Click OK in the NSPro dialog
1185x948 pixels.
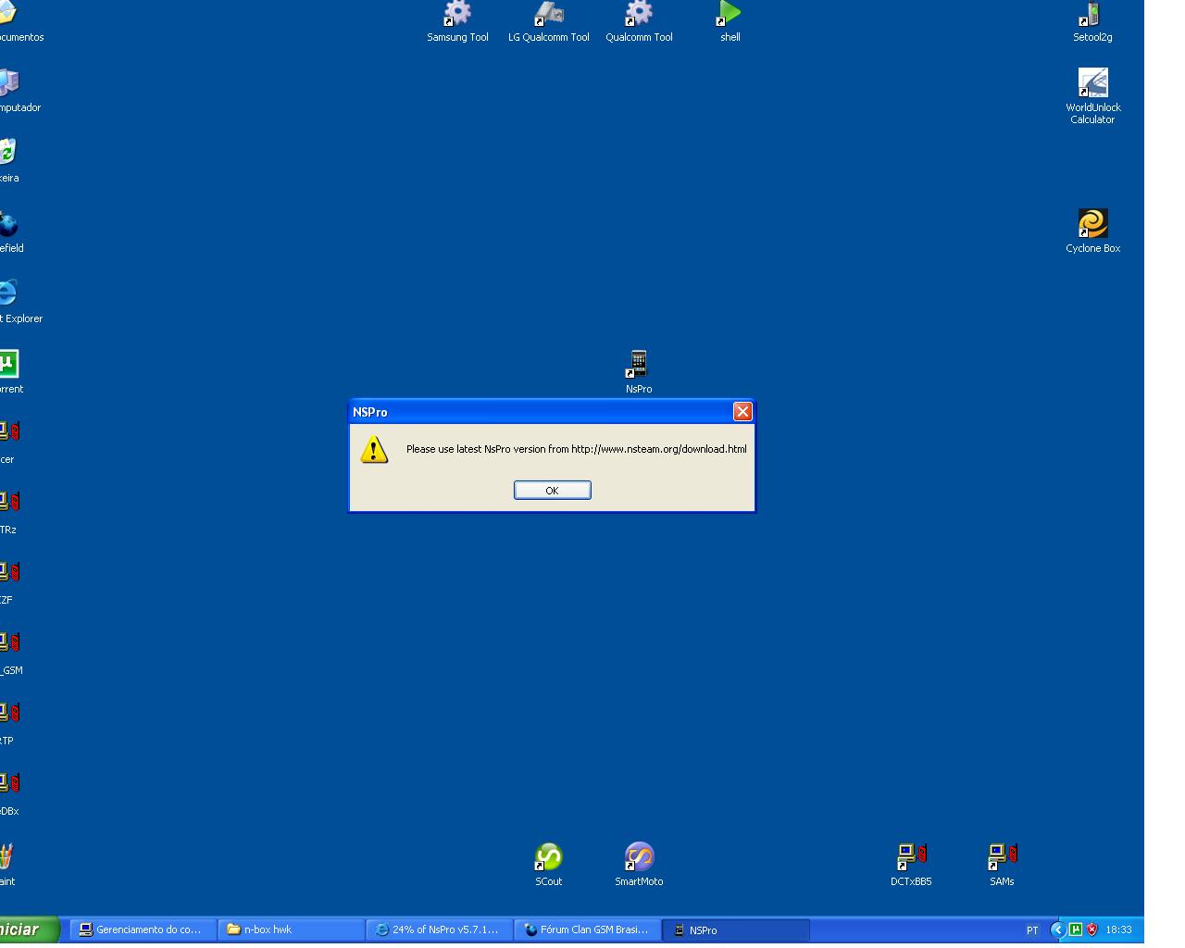[552, 490]
